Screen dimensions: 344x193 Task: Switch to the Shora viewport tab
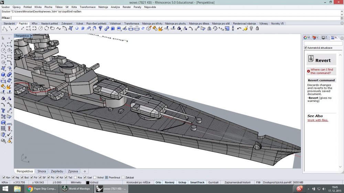(x=42, y=171)
